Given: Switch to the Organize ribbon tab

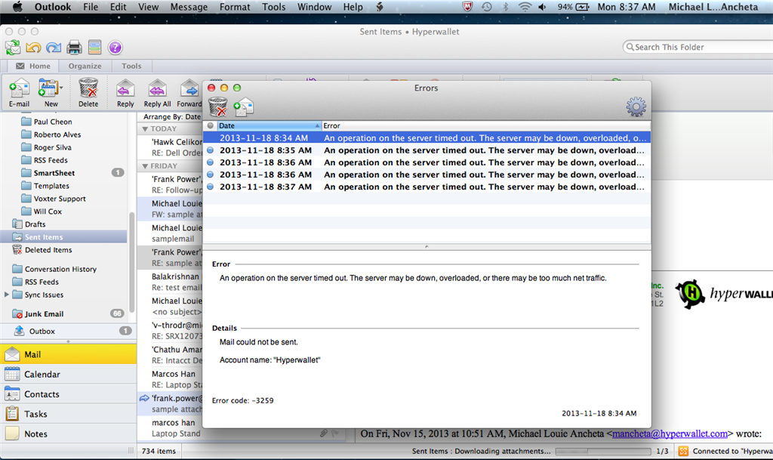Looking at the screenshot, I should pyautogui.click(x=85, y=66).
